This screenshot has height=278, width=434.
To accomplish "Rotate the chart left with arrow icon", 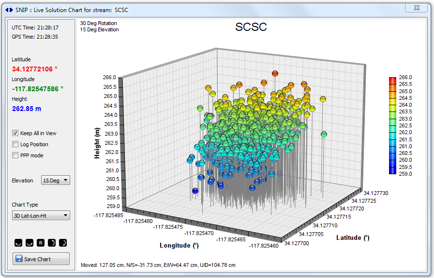I will [18, 242].
